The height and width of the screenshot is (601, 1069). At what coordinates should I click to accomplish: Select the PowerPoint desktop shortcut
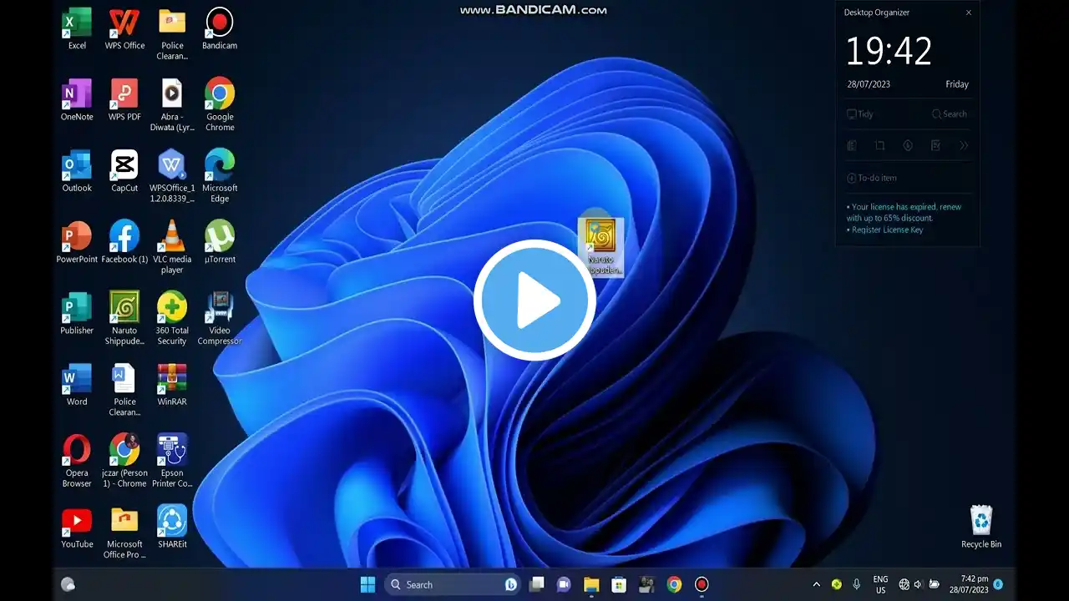(77, 242)
